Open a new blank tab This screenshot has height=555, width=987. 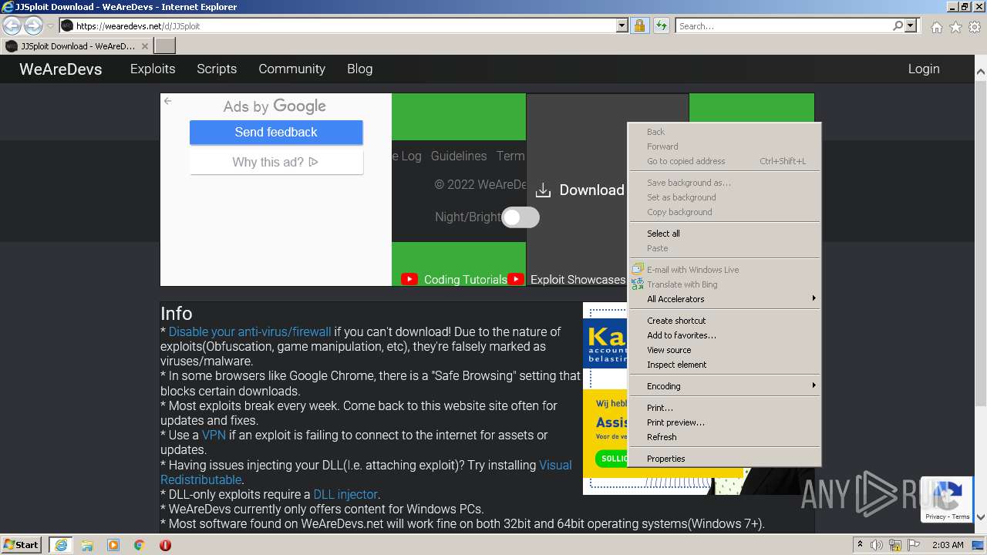tap(165, 46)
